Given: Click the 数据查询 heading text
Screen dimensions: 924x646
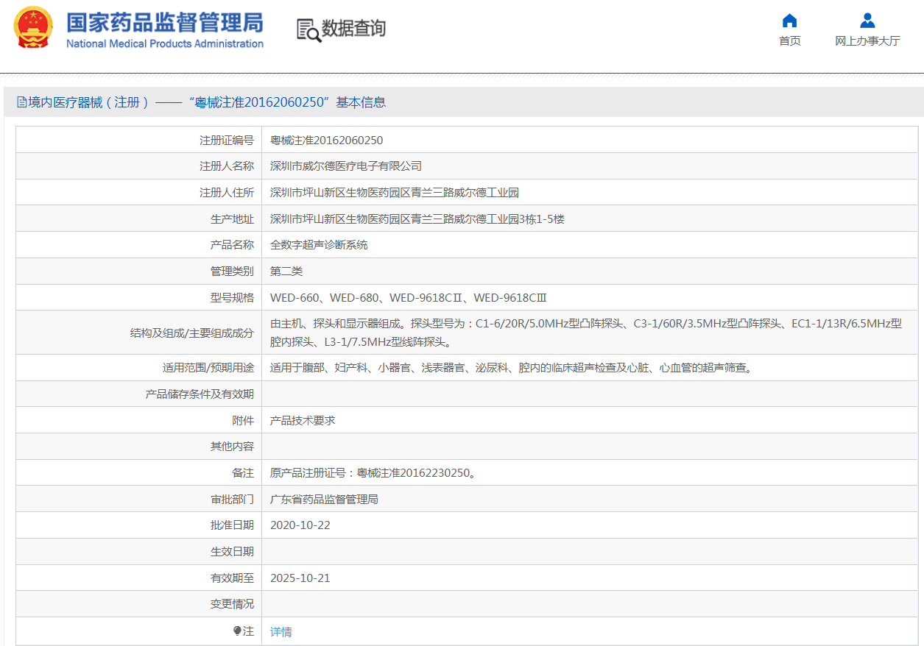Looking at the screenshot, I should point(353,29).
